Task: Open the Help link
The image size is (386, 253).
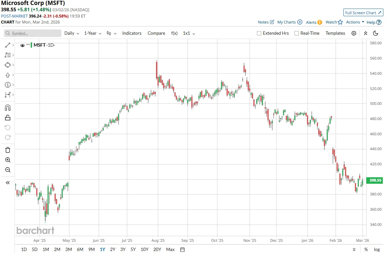Action: (374, 22)
